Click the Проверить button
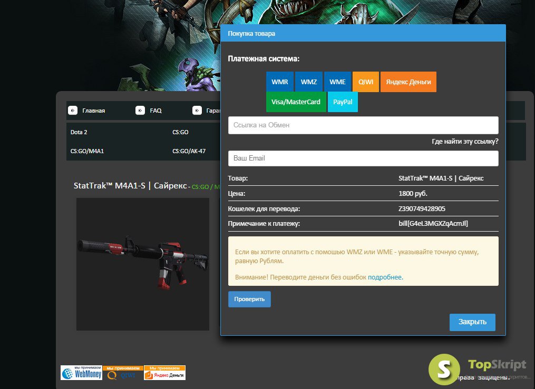Viewport: 535px width, 389px height. [x=249, y=299]
